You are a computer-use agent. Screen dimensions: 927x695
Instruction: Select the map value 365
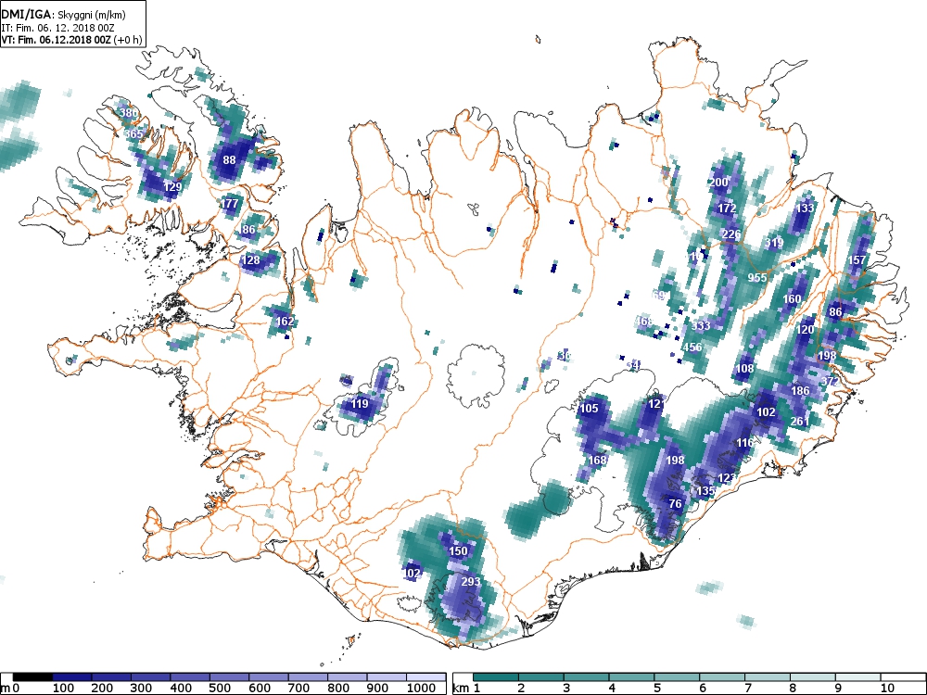click(133, 134)
